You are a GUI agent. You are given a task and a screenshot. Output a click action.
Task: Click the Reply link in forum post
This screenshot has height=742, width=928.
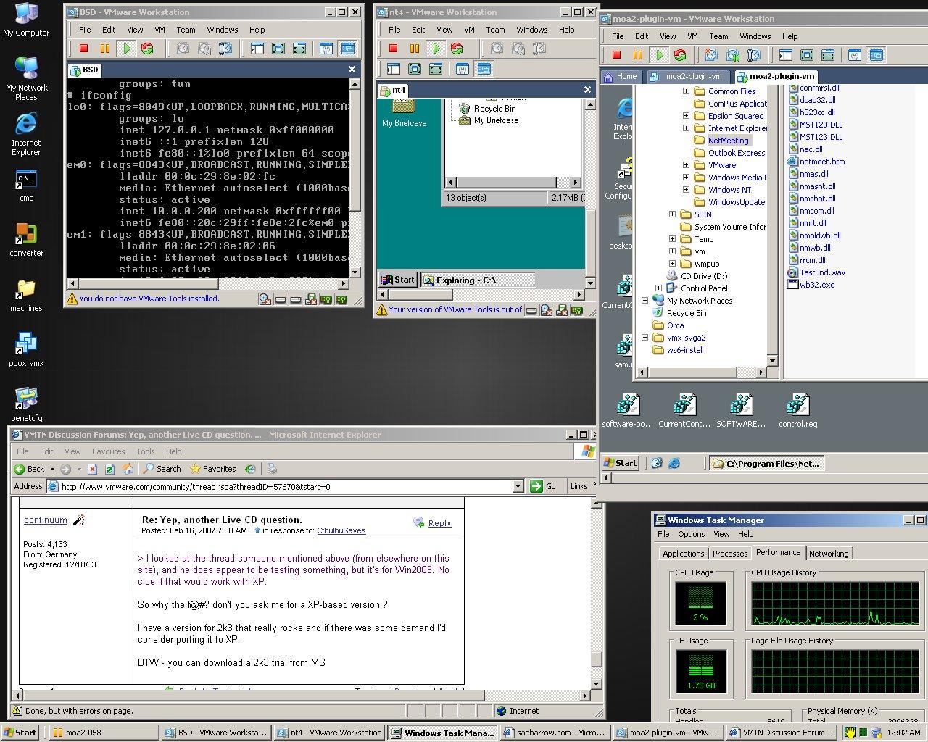[439, 523]
